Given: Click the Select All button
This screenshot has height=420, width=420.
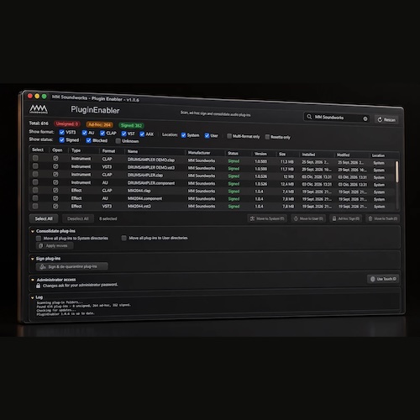Looking at the screenshot, I should [x=44, y=218].
